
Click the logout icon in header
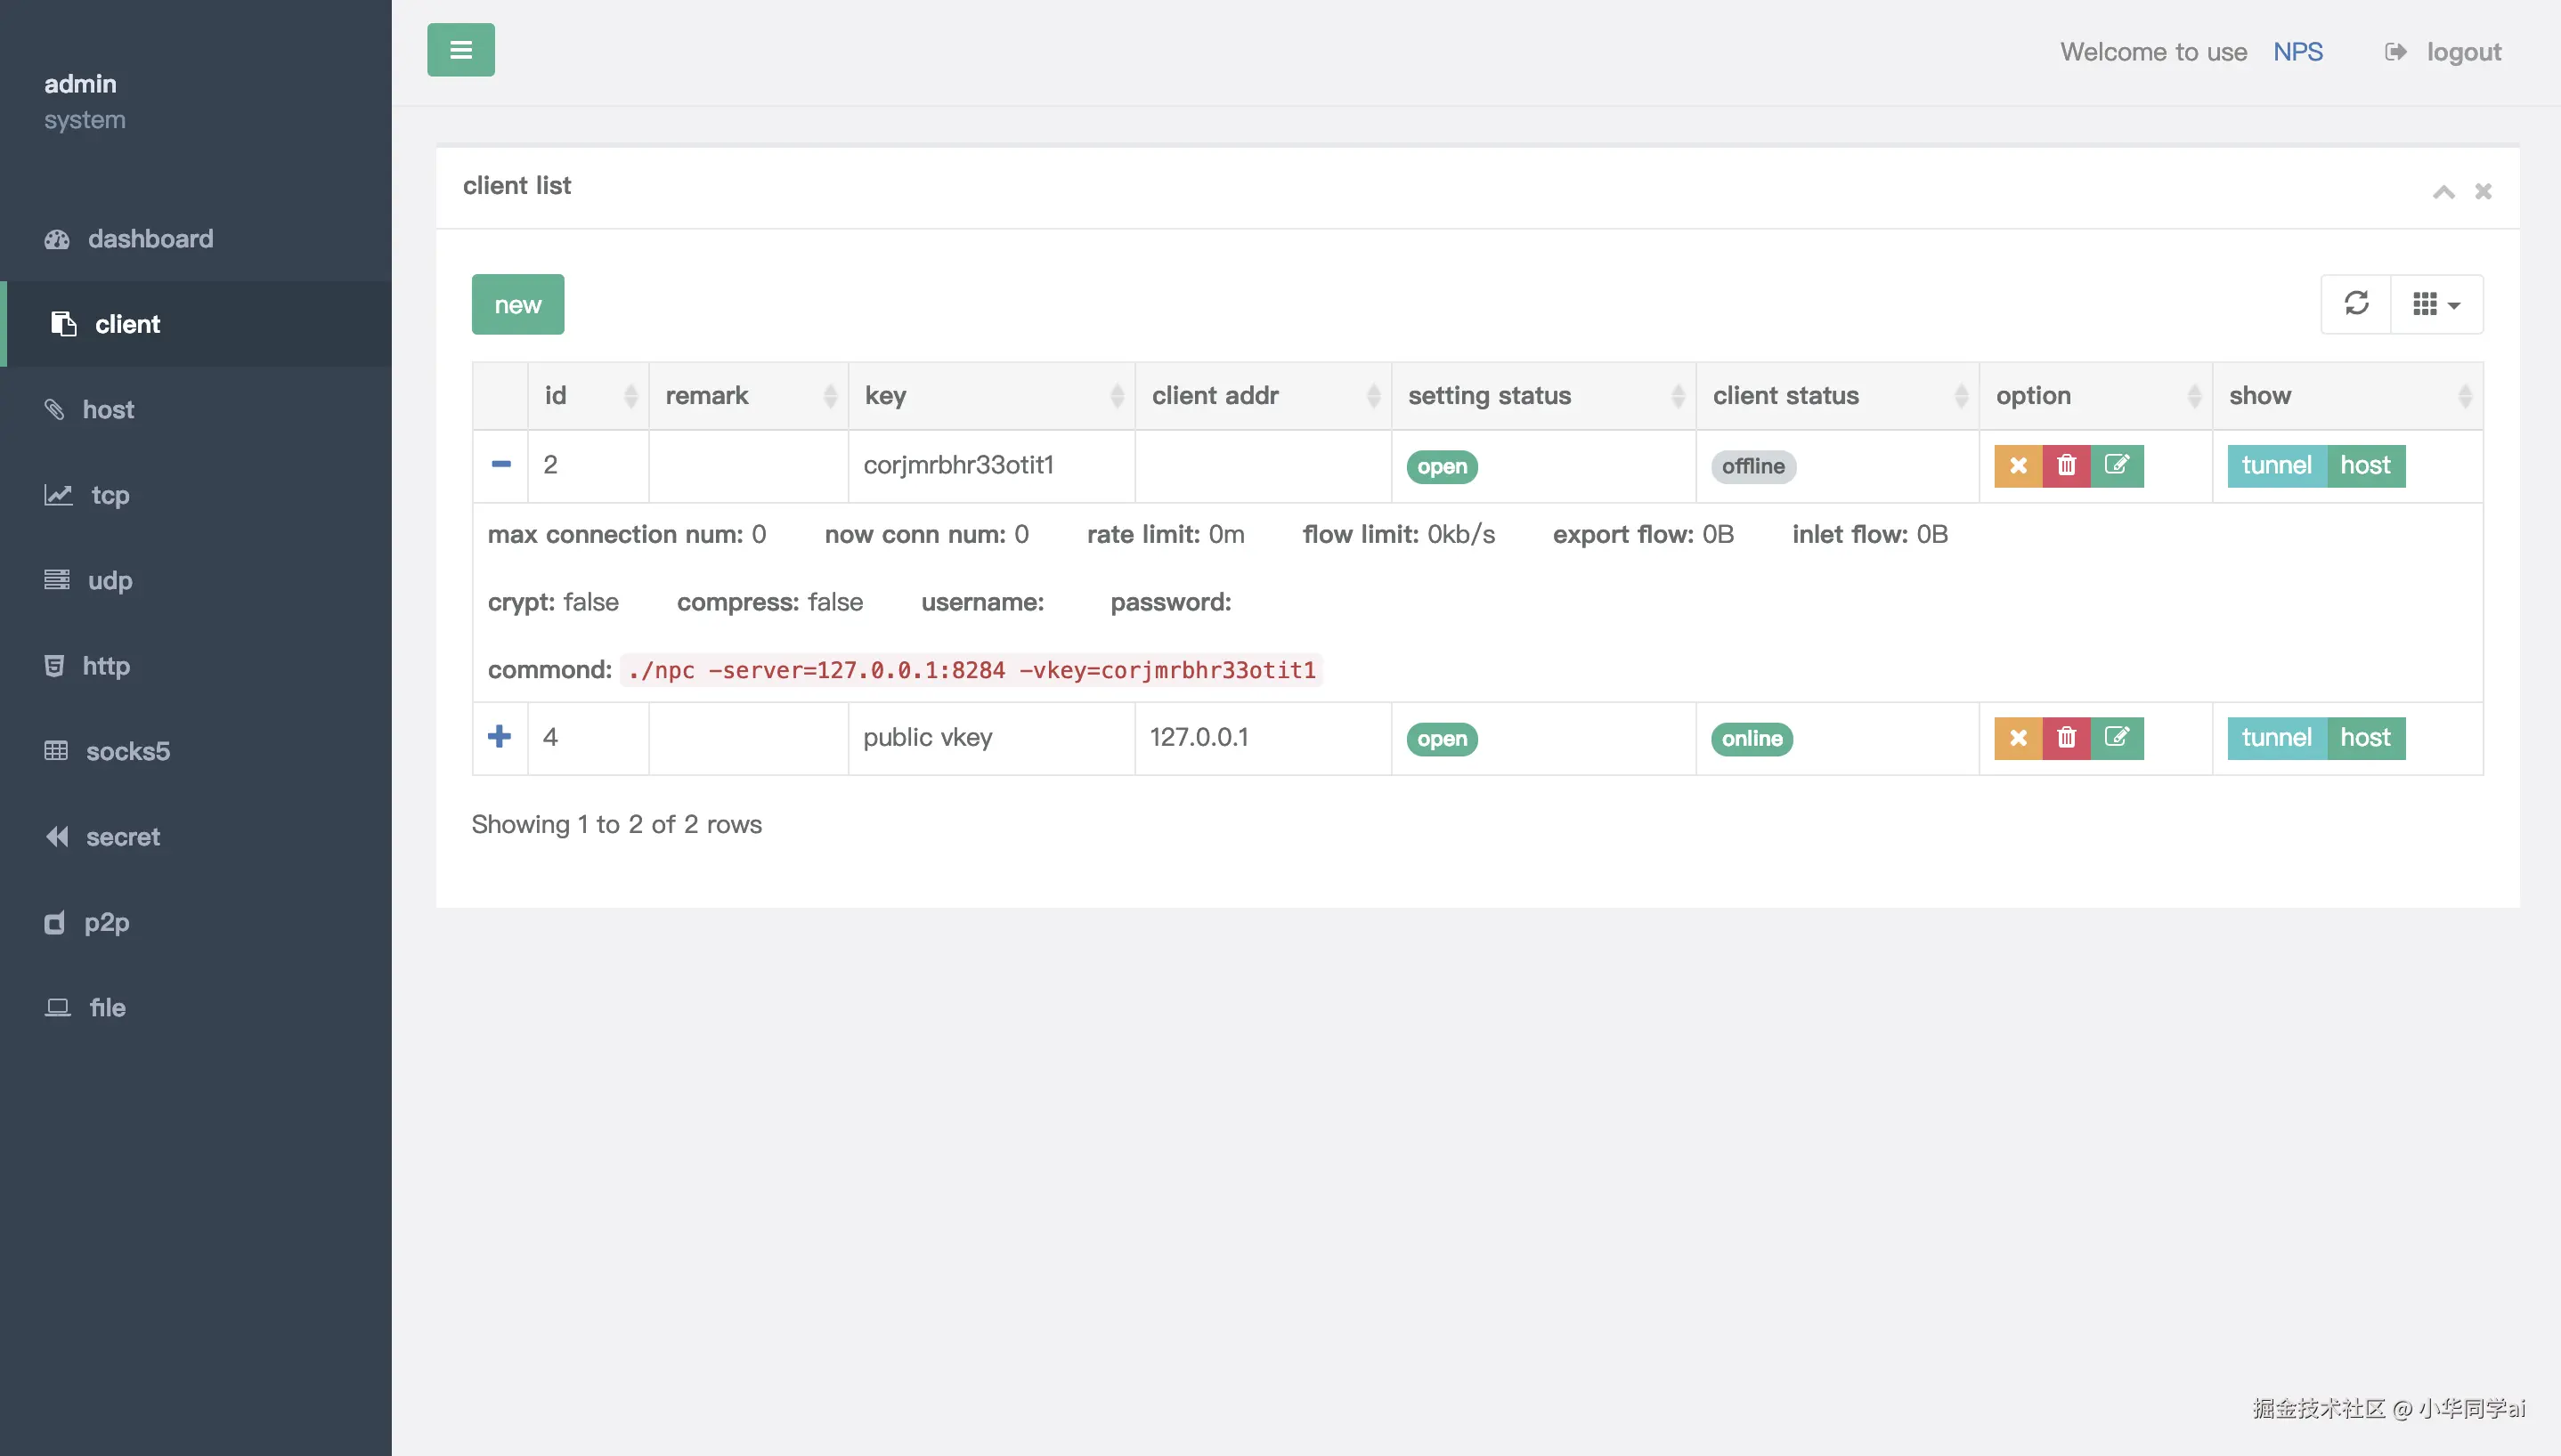click(2395, 52)
